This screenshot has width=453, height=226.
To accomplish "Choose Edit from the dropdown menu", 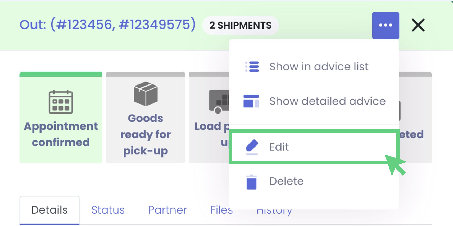I will point(279,147).
